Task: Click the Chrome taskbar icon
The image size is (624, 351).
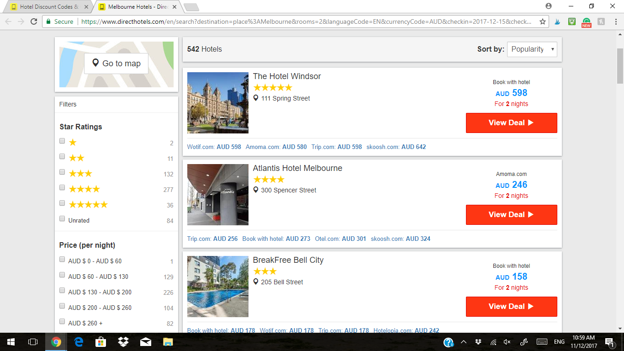Action: click(56, 342)
